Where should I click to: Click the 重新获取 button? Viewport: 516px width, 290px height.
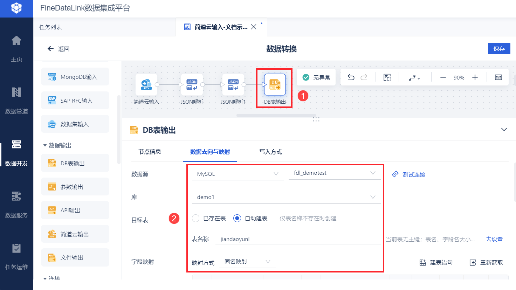point(486,262)
